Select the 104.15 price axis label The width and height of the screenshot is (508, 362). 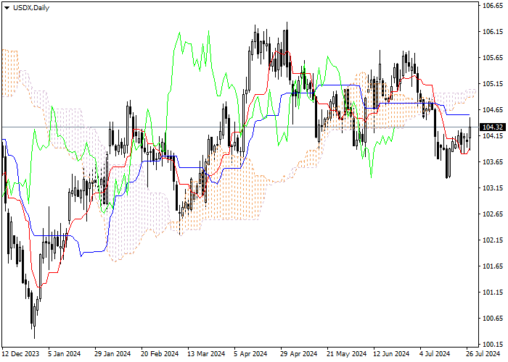click(493, 136)
